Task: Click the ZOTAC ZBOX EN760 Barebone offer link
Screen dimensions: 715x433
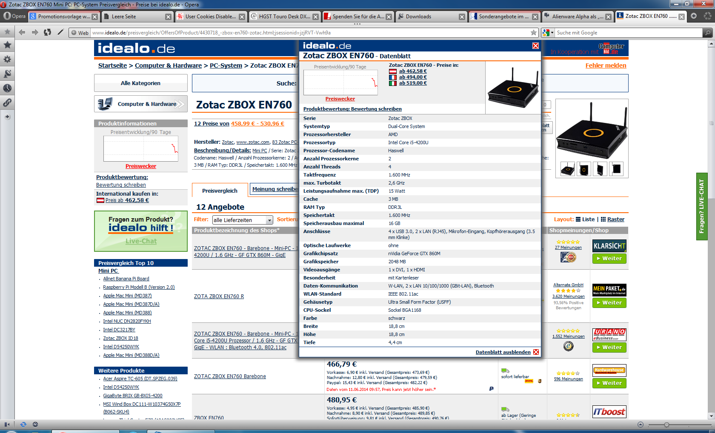Action: point(230,376)
